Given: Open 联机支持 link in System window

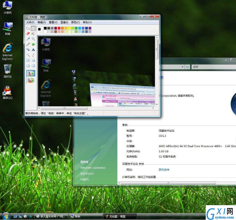Looking at the screenshot, I should (164, 170).
